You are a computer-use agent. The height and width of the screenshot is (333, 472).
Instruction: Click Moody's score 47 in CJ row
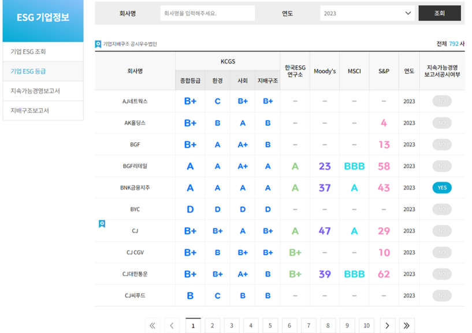(325, 231)
